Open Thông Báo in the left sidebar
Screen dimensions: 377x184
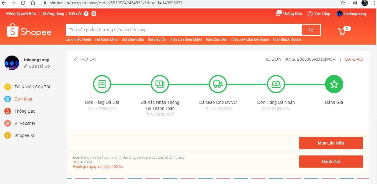click(20, 111)
